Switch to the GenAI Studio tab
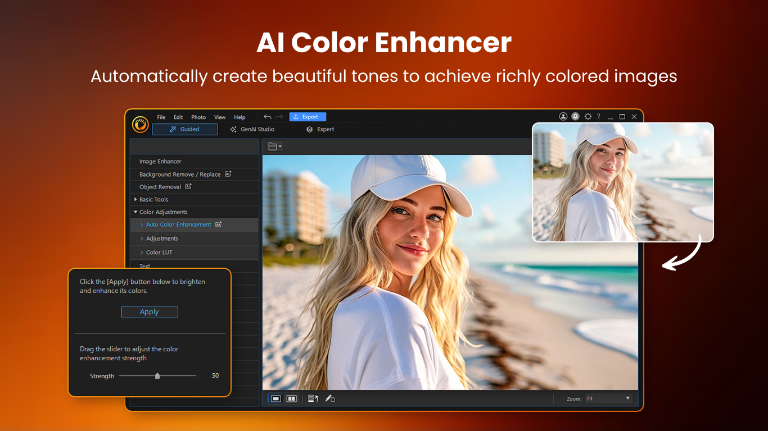Screen dimensions: 768x431 252,129
